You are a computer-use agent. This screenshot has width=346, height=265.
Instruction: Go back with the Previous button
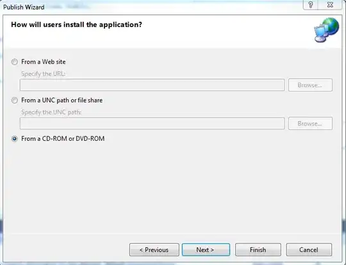154,250
